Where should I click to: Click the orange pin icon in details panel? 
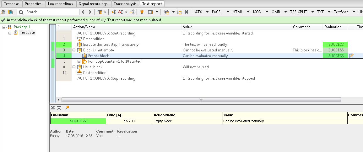tap(67, 107)
